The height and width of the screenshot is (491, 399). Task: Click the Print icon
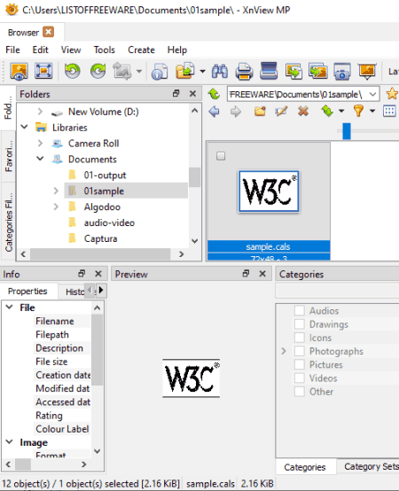click(x=244, y=71)
